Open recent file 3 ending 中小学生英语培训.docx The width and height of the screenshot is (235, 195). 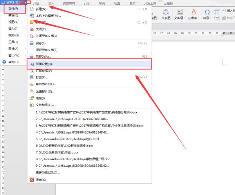point(89,126)
